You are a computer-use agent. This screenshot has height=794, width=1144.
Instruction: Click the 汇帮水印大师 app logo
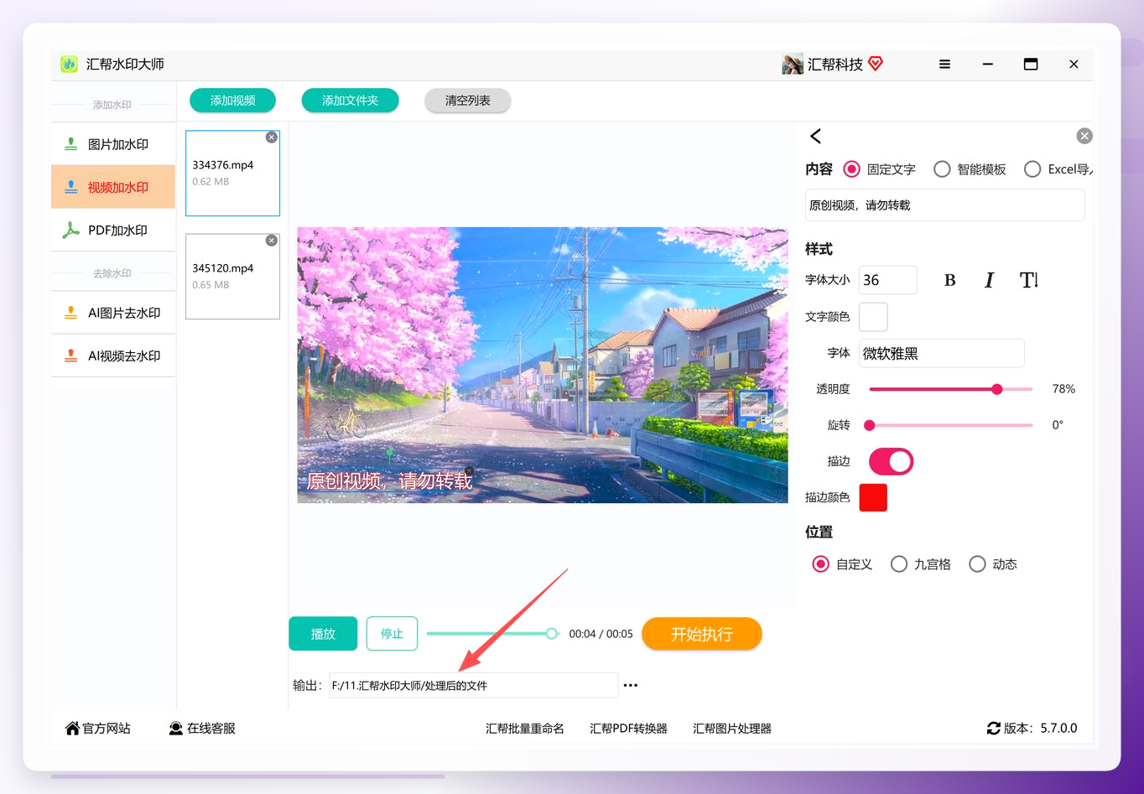(x=69, y=64)
